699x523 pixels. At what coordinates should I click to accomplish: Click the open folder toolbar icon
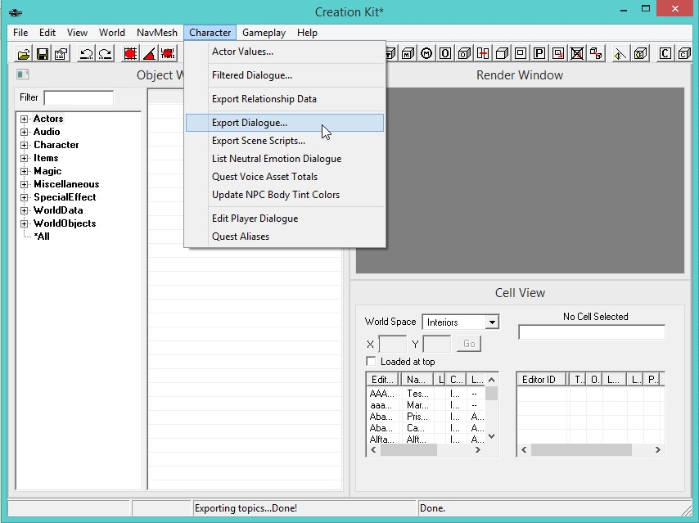[x=24, y=54]
